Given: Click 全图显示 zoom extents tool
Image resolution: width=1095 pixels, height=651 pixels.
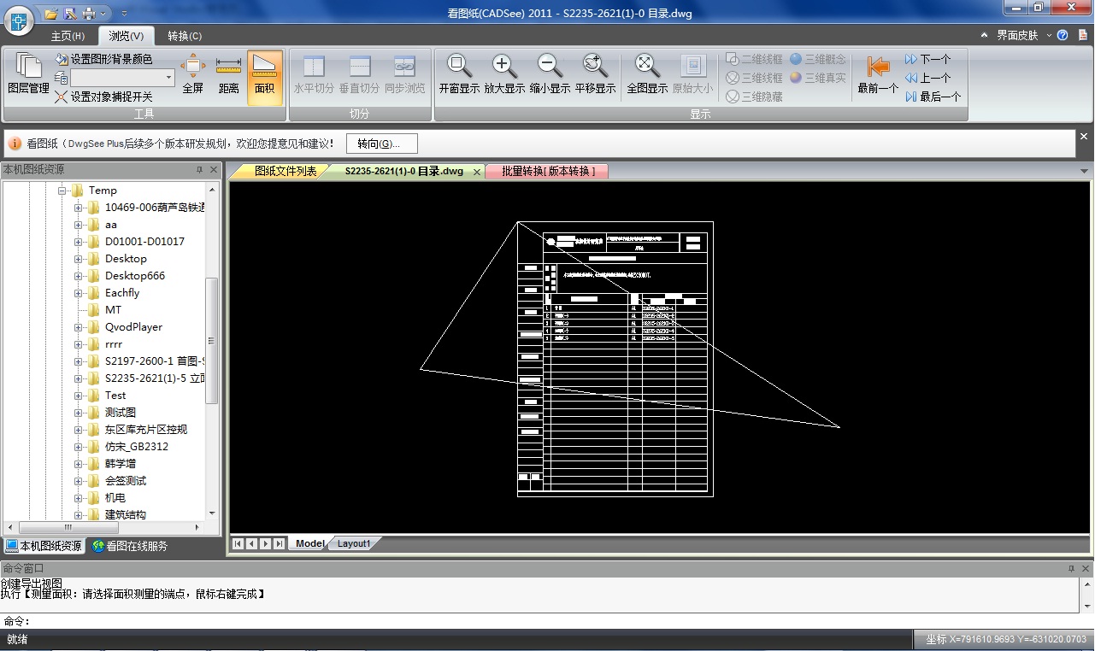Looking at the screenshot, I should point(647,75).
